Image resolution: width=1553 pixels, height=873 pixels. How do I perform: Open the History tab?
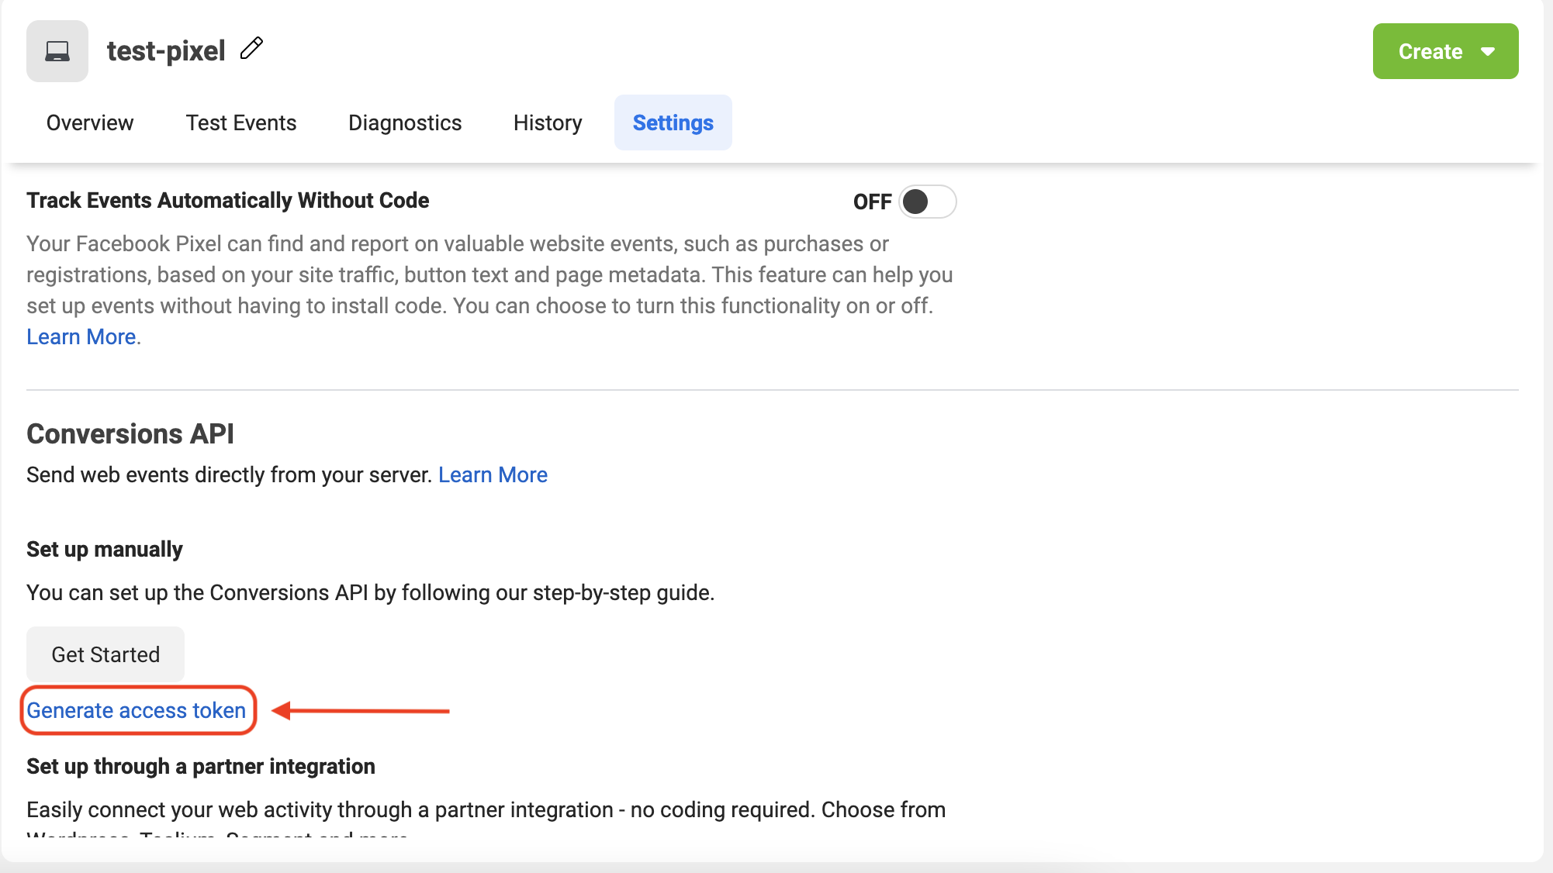(x=548, y=122)
